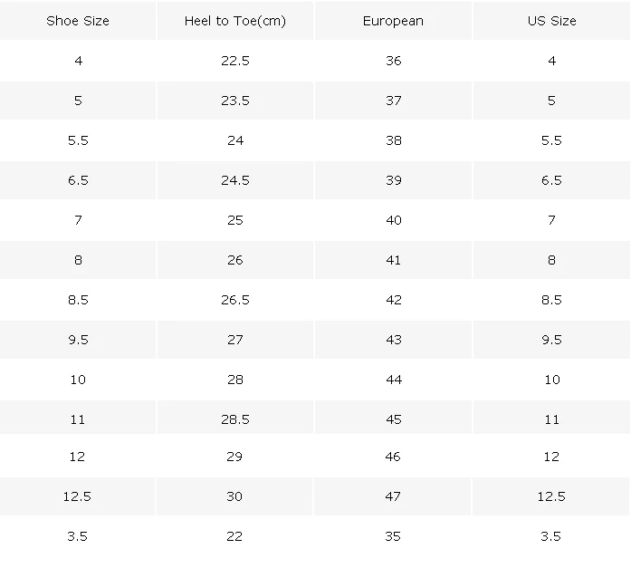Select the 24.5 heel to toe value
The height and width of the screenshot is (568, 631).
point(235,180)
